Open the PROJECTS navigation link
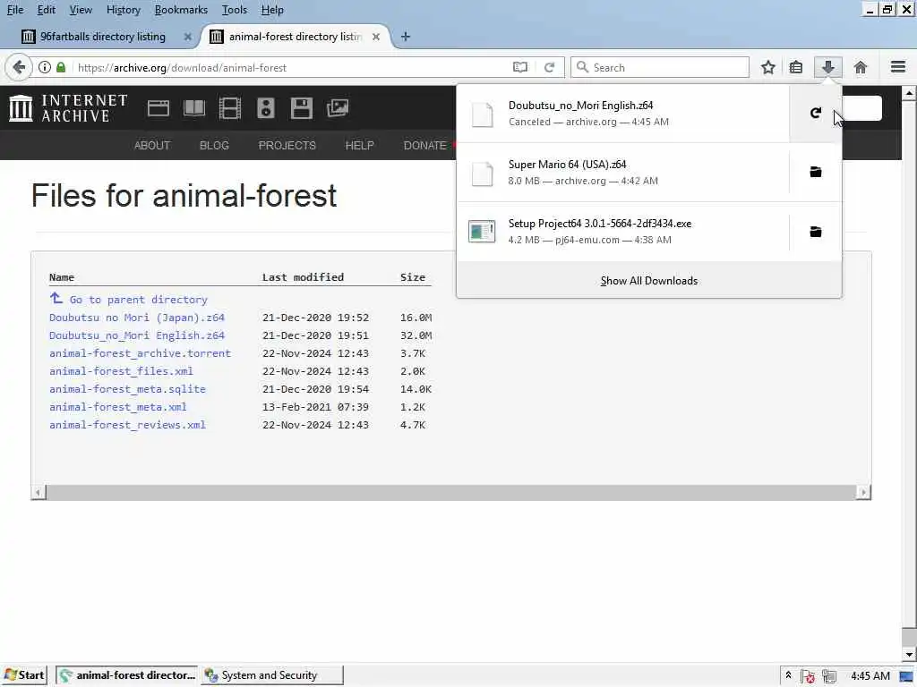 [287, 146]
